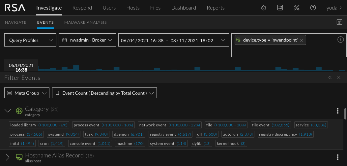The width and height of the screenshot is (347, 166).
Task: Click the top bar preferences sliders icon
Action: [x=280, y=8]
